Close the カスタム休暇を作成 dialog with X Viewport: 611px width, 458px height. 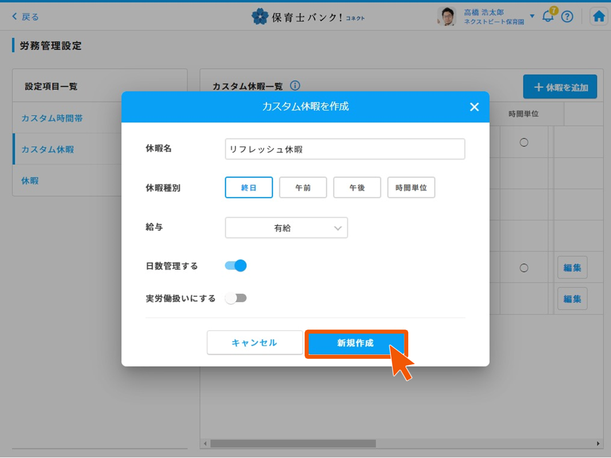(x=474, y=107)
